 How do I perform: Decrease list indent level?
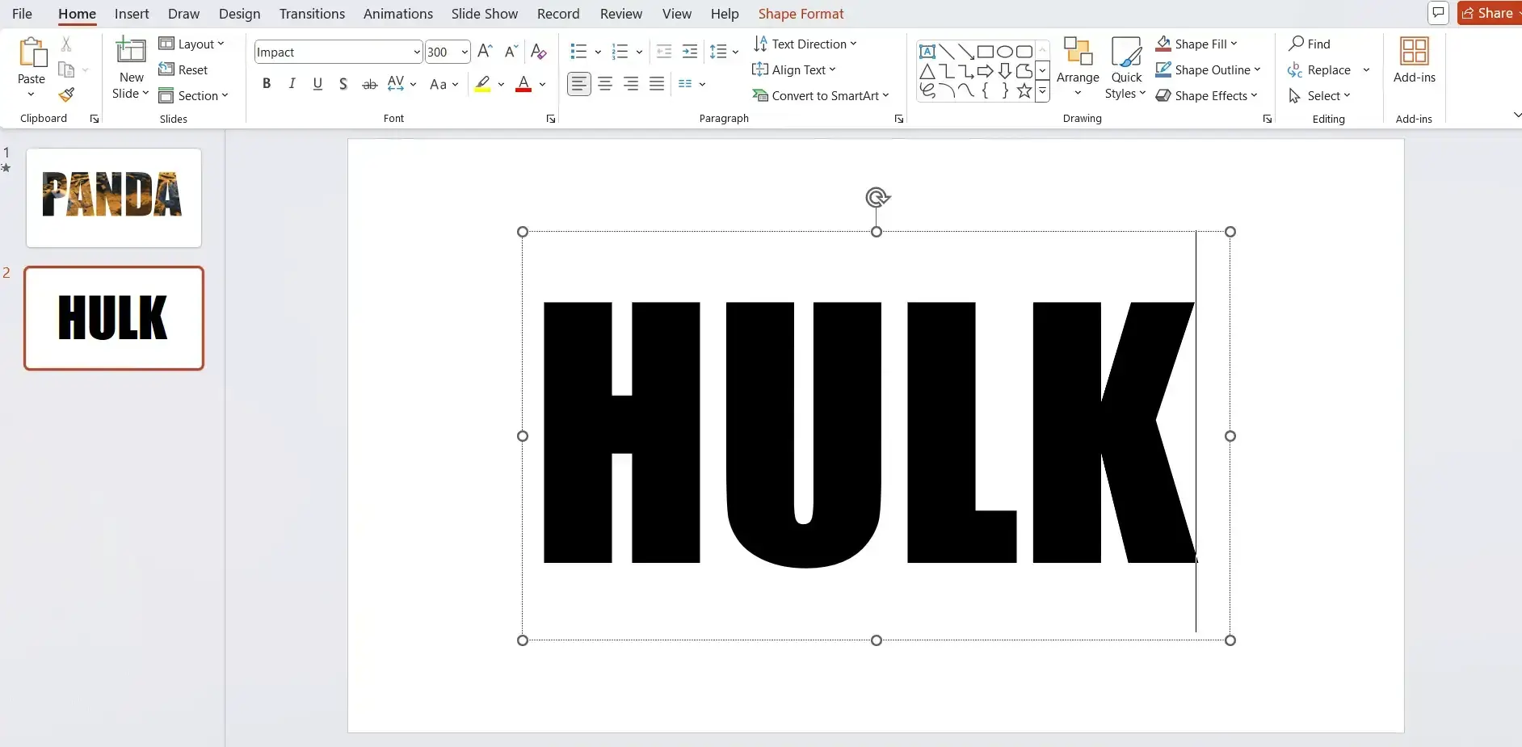[664, 52]
